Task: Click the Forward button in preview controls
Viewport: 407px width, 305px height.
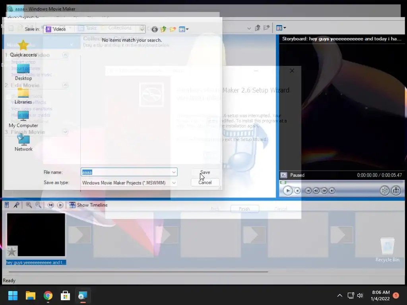Action: click(x=332, y=191)
